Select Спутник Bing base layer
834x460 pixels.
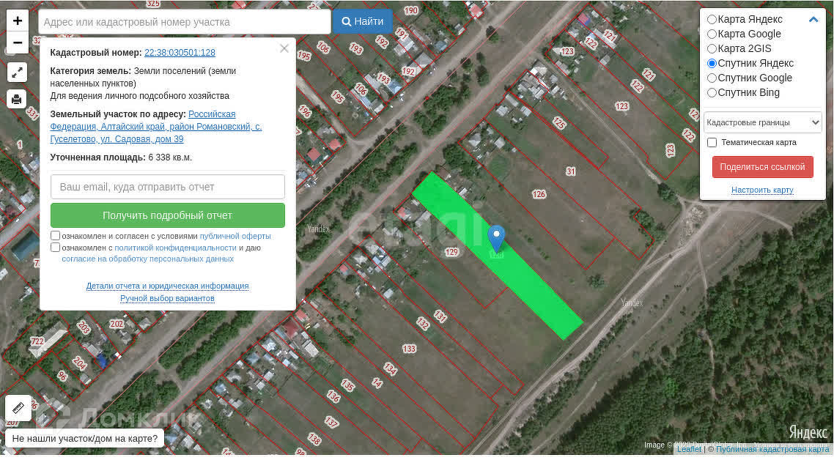coord(712,92)
